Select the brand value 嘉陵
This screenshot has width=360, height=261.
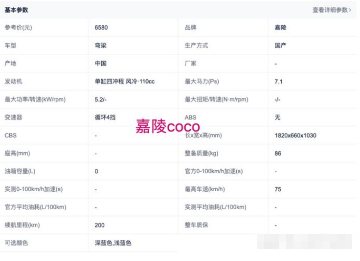click(x=280, y=27)
